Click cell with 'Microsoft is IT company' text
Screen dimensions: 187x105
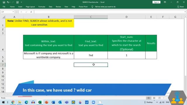click(49, 55)
